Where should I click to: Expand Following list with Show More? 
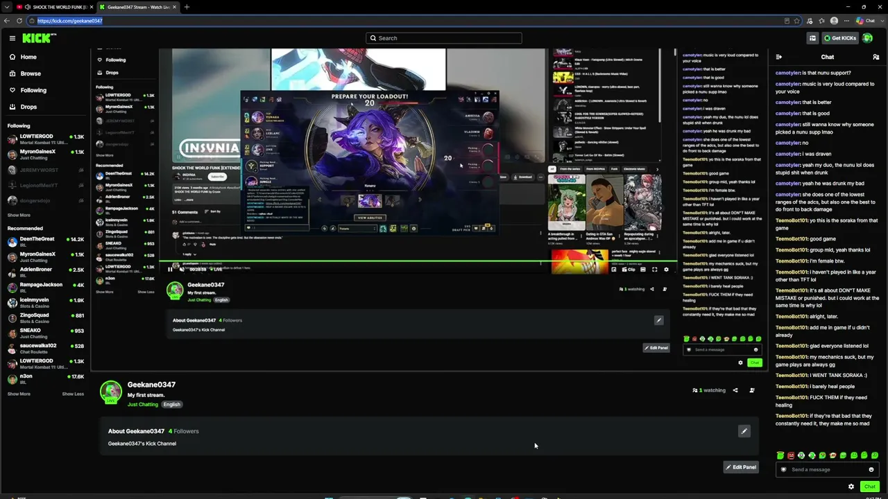pos(19,216)
